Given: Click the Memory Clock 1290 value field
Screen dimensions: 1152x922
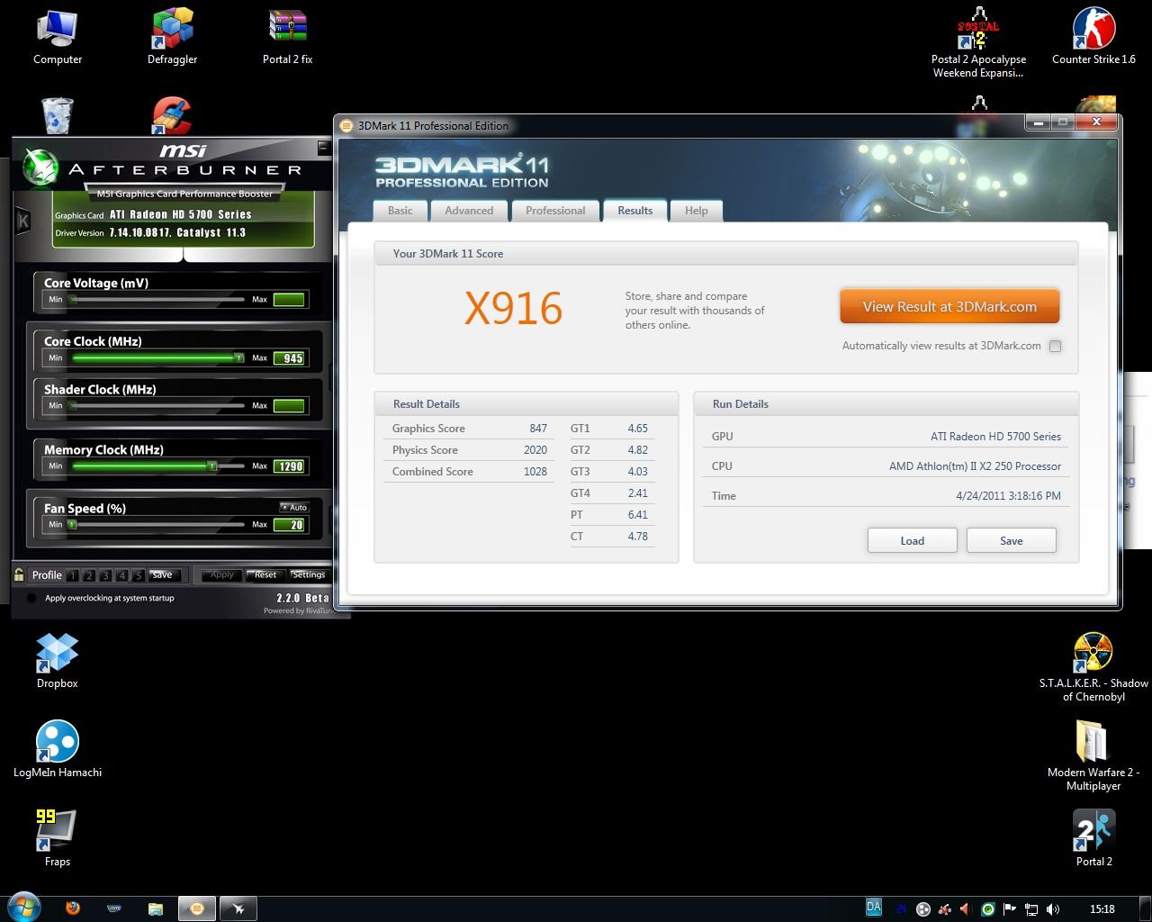Looking at the screenshot, I should [290, 466].
